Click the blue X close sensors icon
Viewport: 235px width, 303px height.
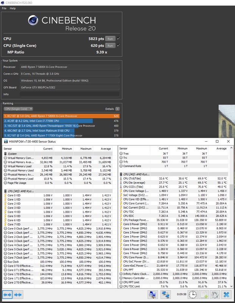coord(226,295)
